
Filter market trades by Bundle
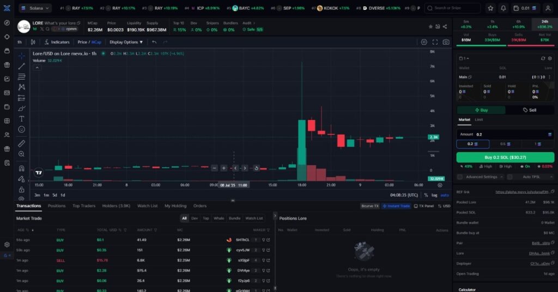pyautogui.click(x=234, y=218)
